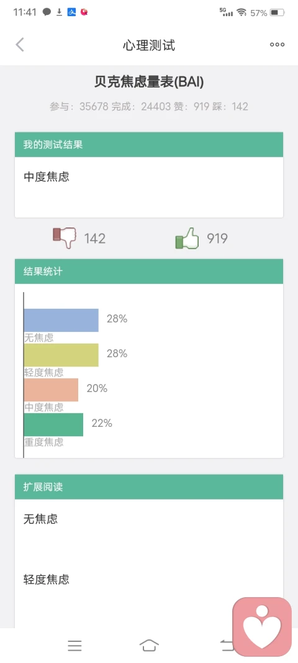Tap the 我的测试结果 section header
The width and height of the screenshot is (298, 663).
coord(149,145)
